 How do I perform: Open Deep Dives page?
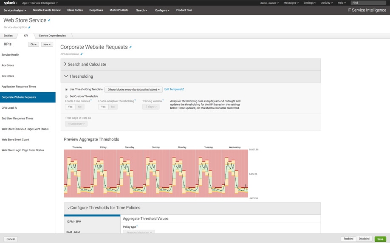pyautogui.click(x=96, y=10)
